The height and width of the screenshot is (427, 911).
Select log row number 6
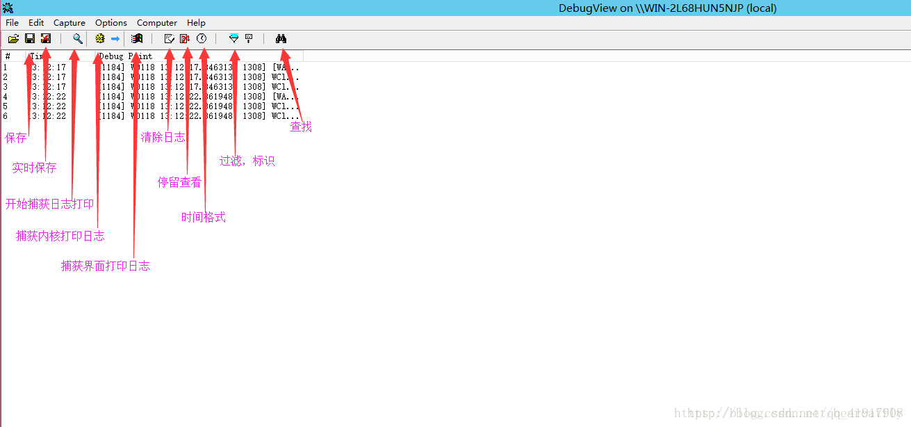click(151, 116)
